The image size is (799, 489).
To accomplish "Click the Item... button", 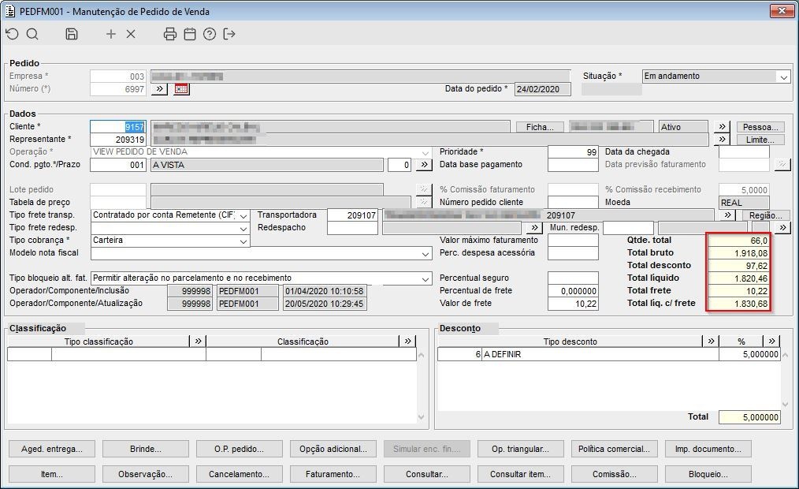I will coord(52,474).
